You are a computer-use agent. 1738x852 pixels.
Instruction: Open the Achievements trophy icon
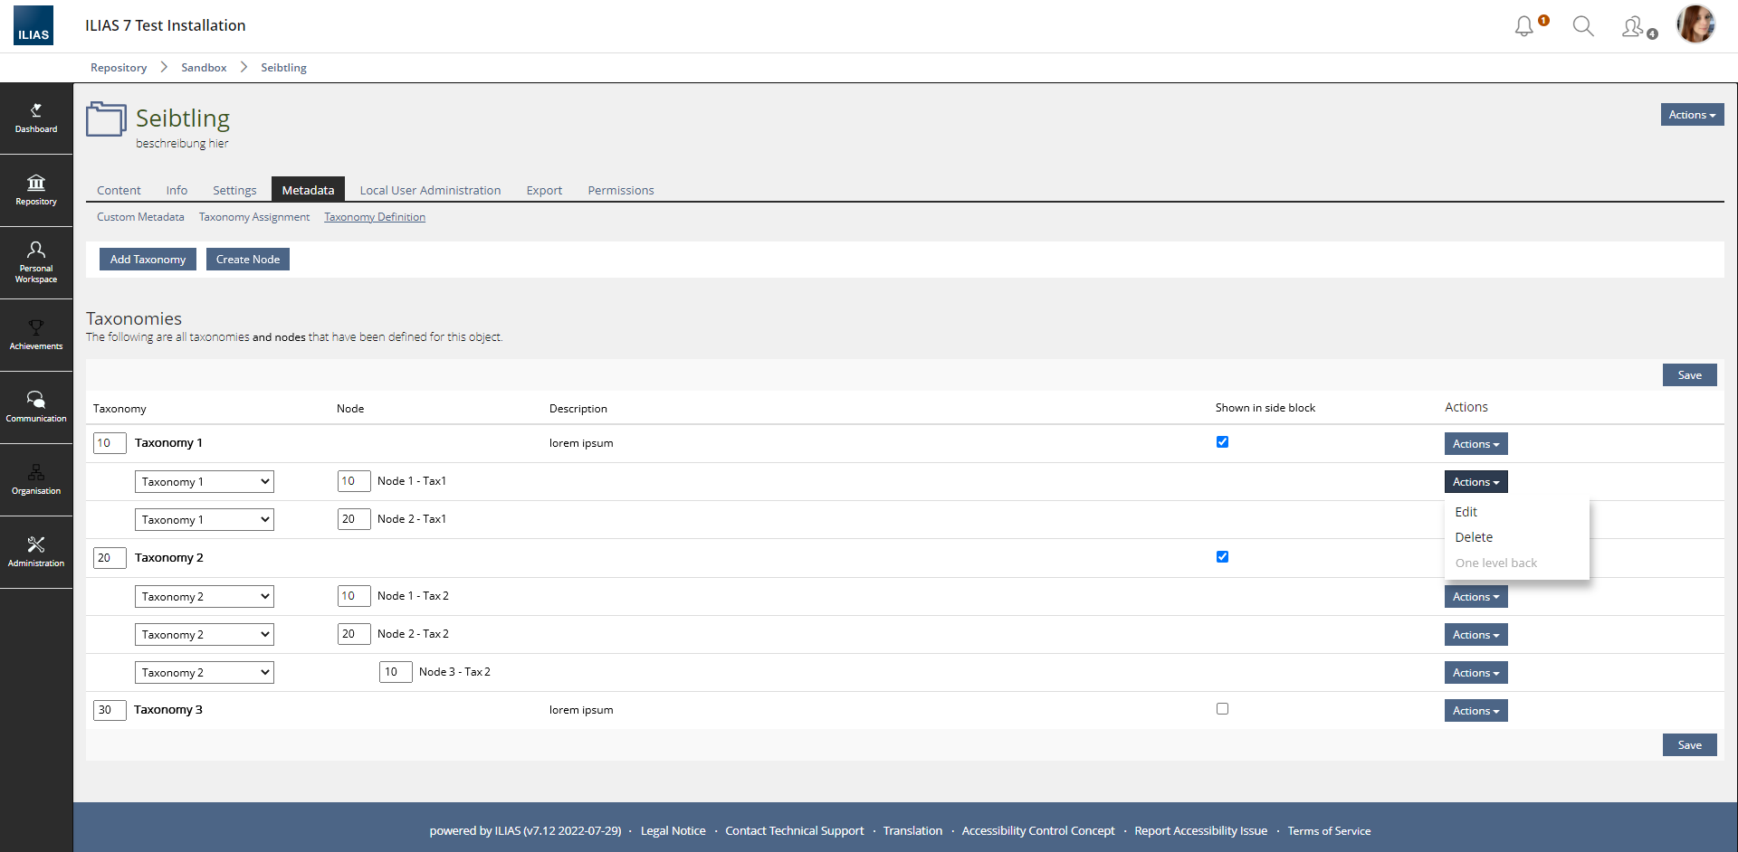[x=36, y=335]
